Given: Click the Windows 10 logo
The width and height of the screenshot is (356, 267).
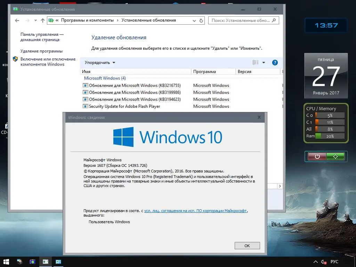Looking at the screenshot, I should [168, 137].
